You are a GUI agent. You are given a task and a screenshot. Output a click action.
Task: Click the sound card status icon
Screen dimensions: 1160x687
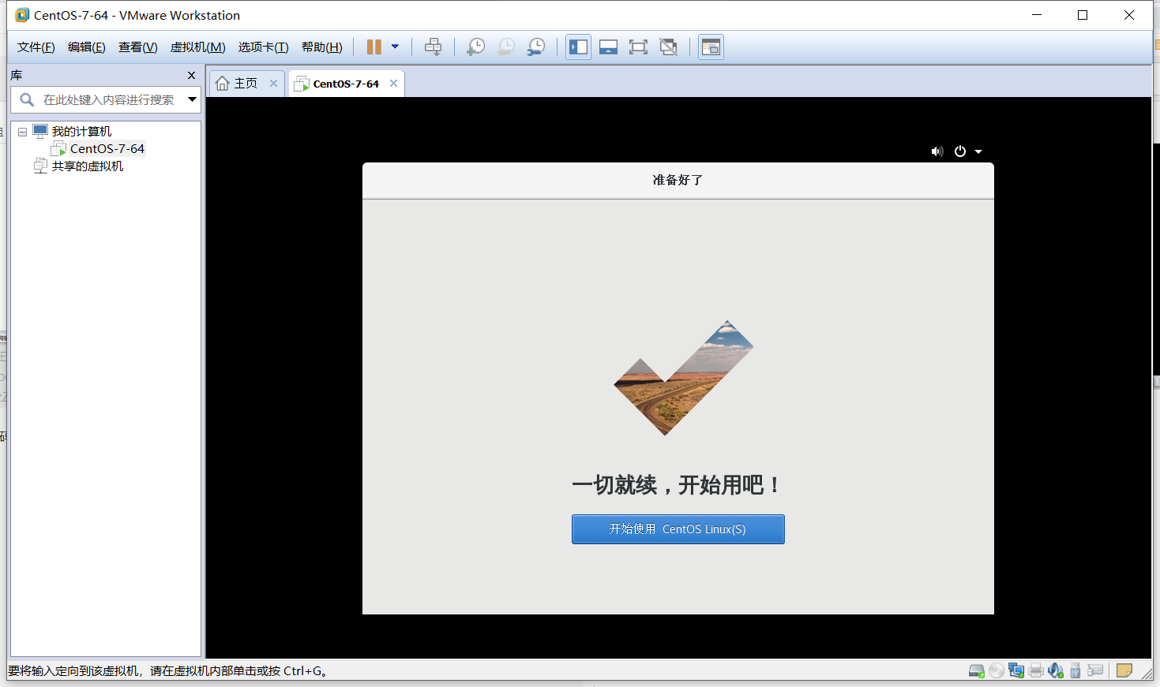1056,671
